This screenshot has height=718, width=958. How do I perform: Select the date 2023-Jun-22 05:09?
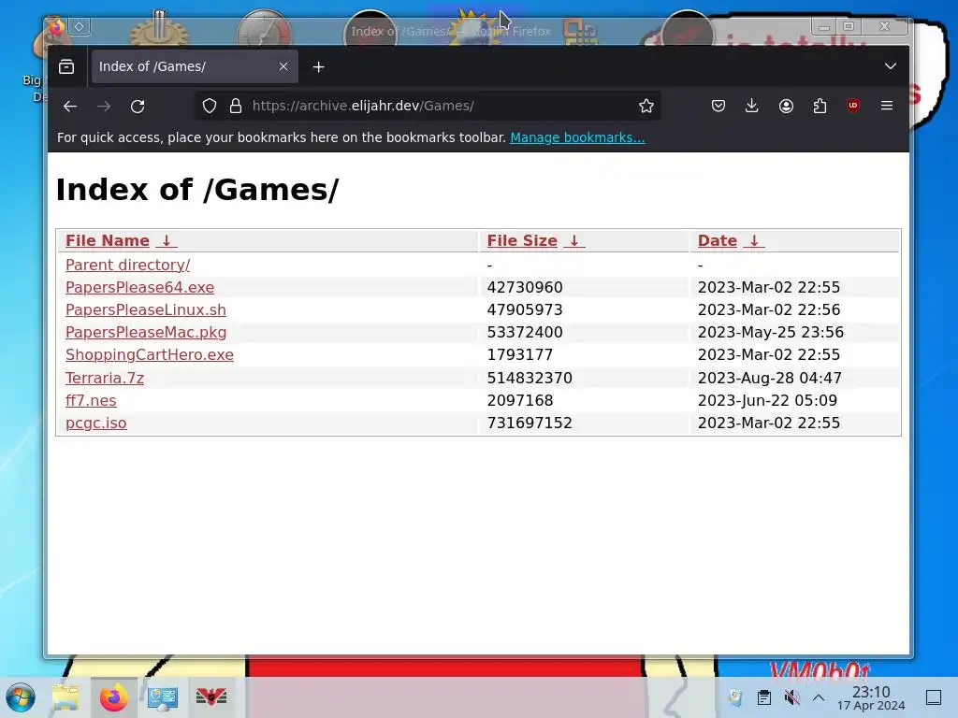pyautogui.click(x=767, y=400)
